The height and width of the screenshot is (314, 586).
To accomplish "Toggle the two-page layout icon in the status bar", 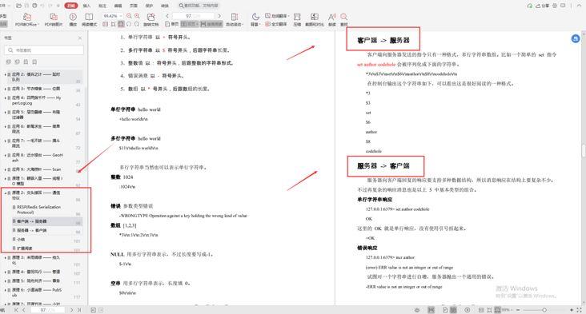I will (453, 310).
